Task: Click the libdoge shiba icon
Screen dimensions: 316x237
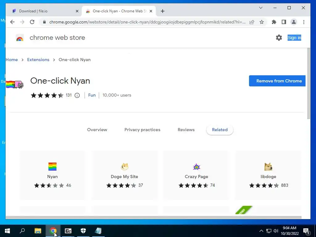Action: [x=268, y=167]
